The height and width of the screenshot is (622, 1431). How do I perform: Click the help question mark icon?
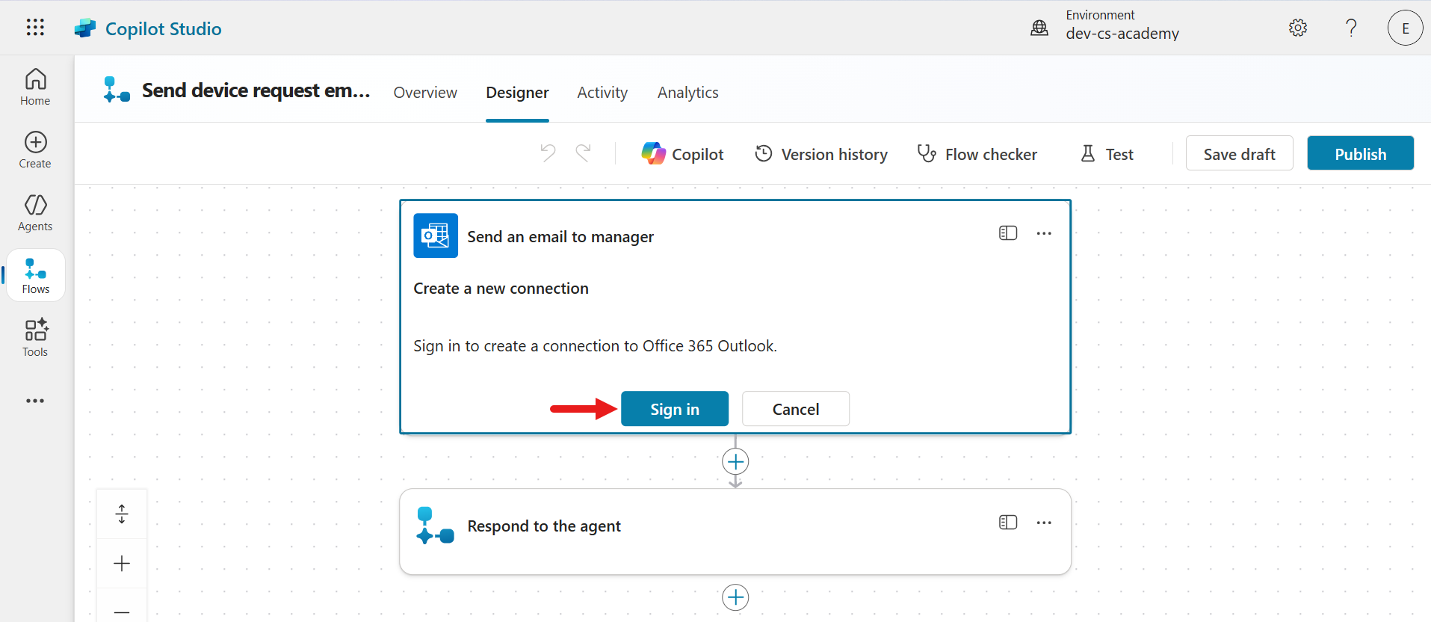(x=1351, y=28)
